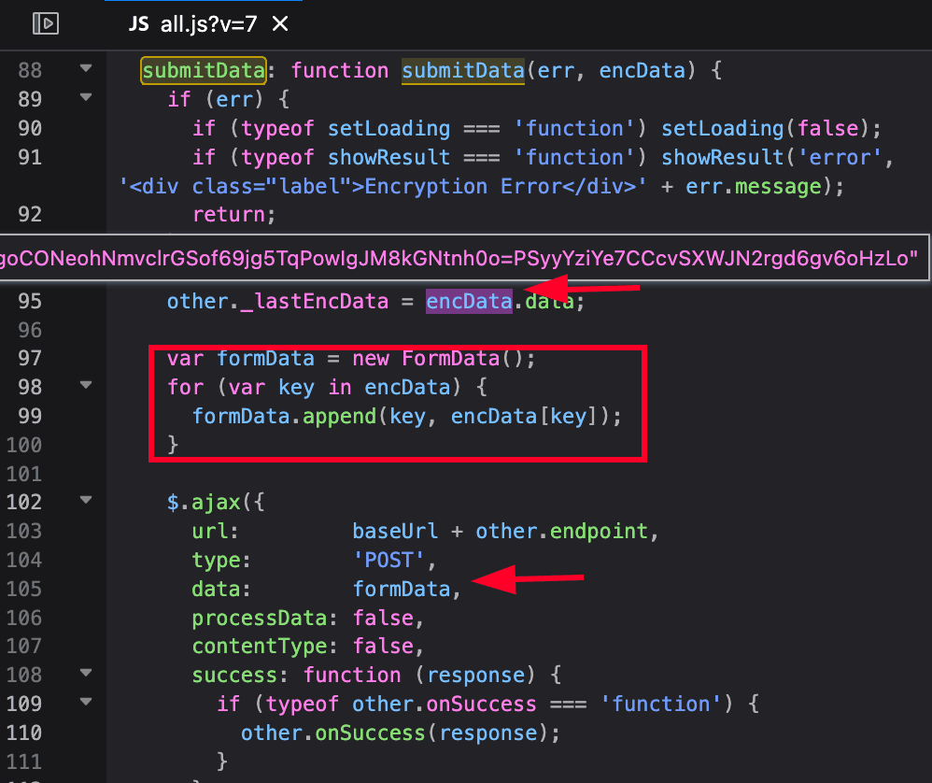932x783 pixels.
Task: Fold the if (err) block at line 89
Action: 87,97
